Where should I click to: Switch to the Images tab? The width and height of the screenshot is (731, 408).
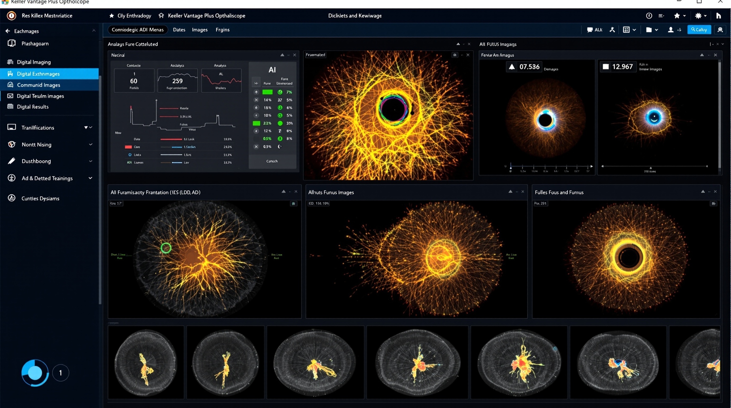click(x=199, y=29)
